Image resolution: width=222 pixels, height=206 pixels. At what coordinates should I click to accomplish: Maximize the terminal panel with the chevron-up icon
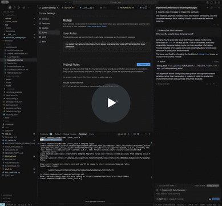[146, 134]
